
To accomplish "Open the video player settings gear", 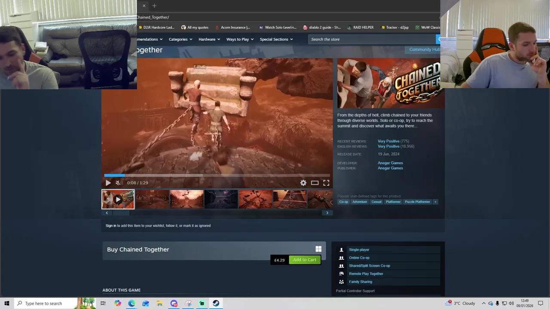I will click(x=303, y=183).
